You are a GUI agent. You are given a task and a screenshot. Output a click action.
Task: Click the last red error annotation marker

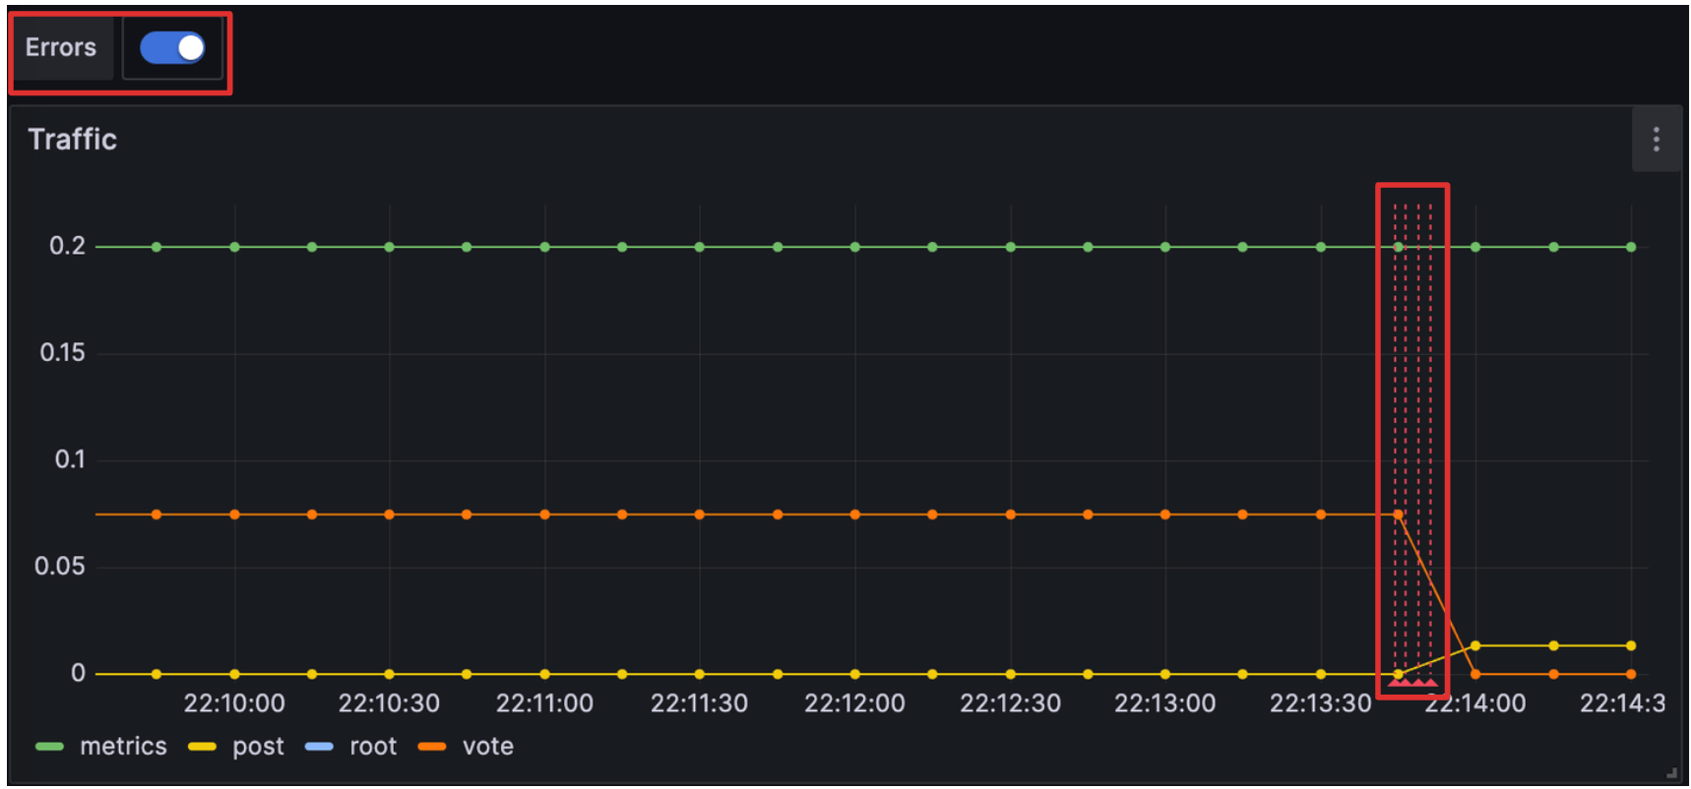tap(1431, 681)
